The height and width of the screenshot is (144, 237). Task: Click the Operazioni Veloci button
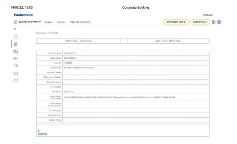(176, 22)
